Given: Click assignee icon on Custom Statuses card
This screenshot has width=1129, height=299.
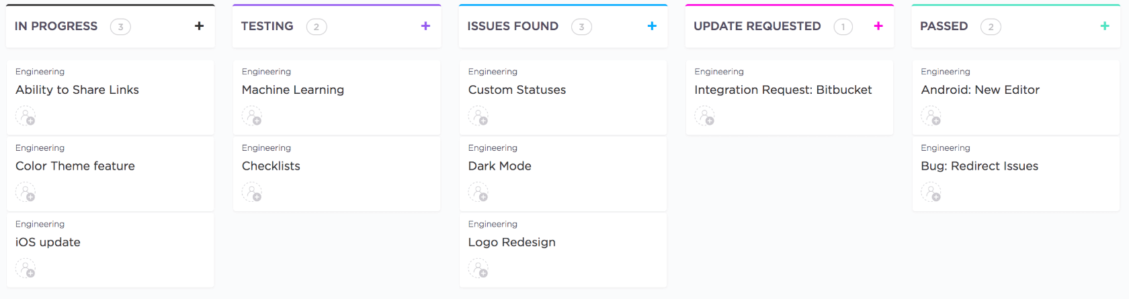Looking at the screenshot, I should tap(478, 117).
